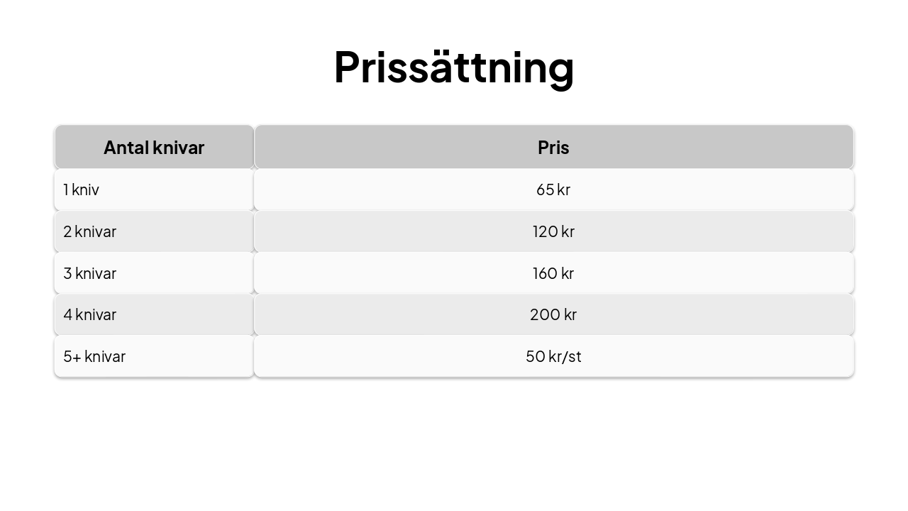The height and width of the screenshot is (511, 908).
Task: Select the Pris column header cell
Action: point(553,148)
